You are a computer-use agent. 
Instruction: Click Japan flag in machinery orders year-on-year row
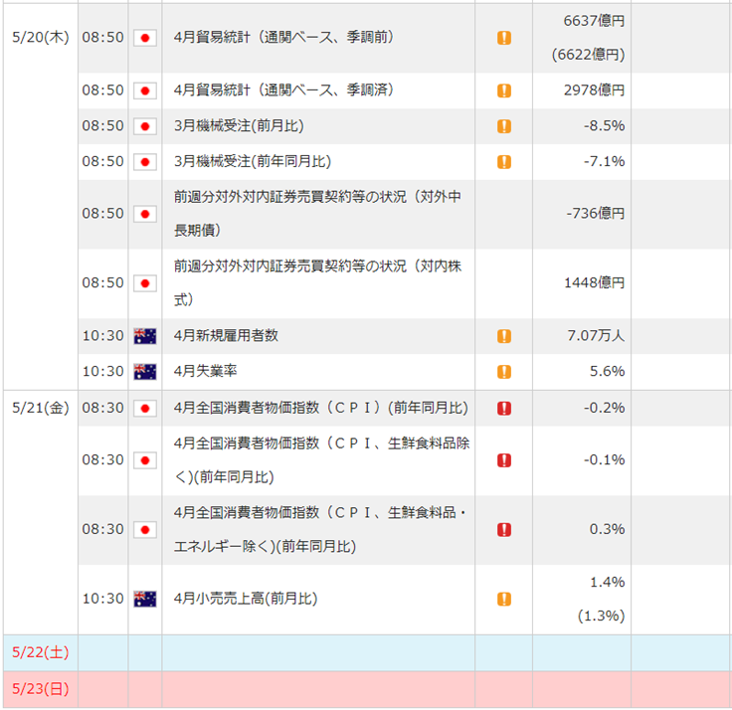pyautogui.click(x=145, y=162)
